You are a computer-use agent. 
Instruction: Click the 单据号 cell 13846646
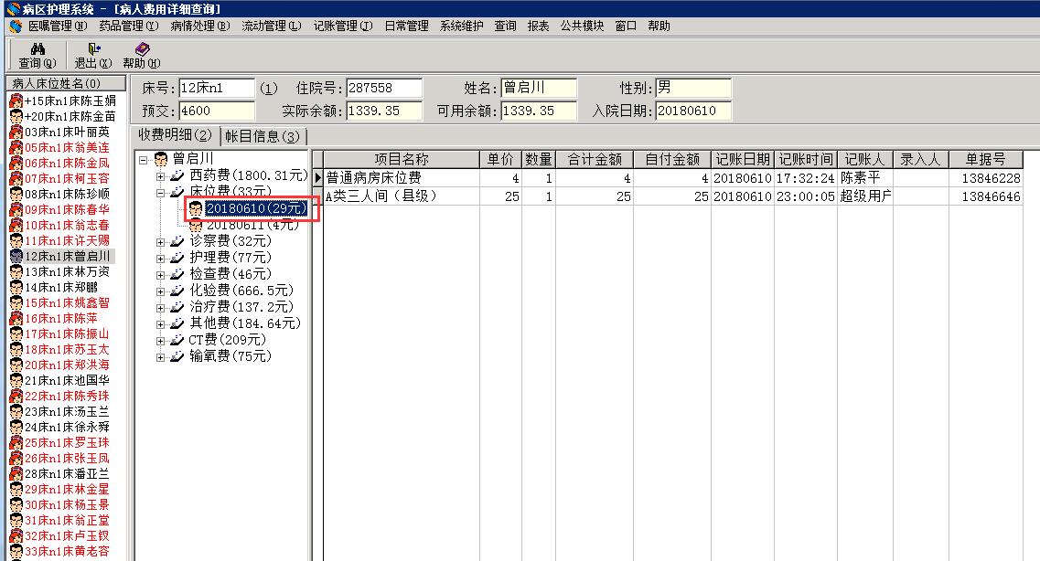(986, 196)
